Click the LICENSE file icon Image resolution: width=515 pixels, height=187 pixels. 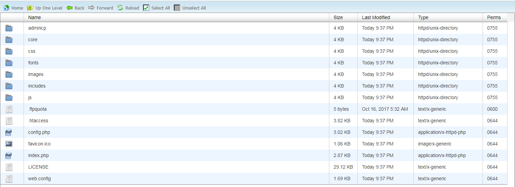9,167
